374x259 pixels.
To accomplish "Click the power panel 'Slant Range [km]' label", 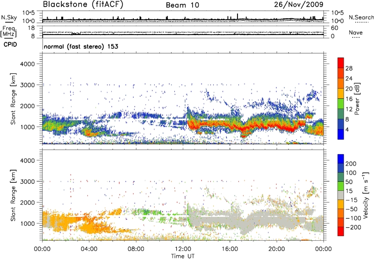I will [x=13, y=99].
